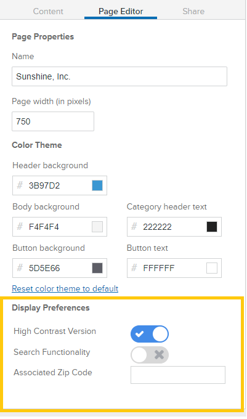The width and height of the screenshot is (247, 419).
Task: Switch to the Content tab
Action: click(48, 11)
